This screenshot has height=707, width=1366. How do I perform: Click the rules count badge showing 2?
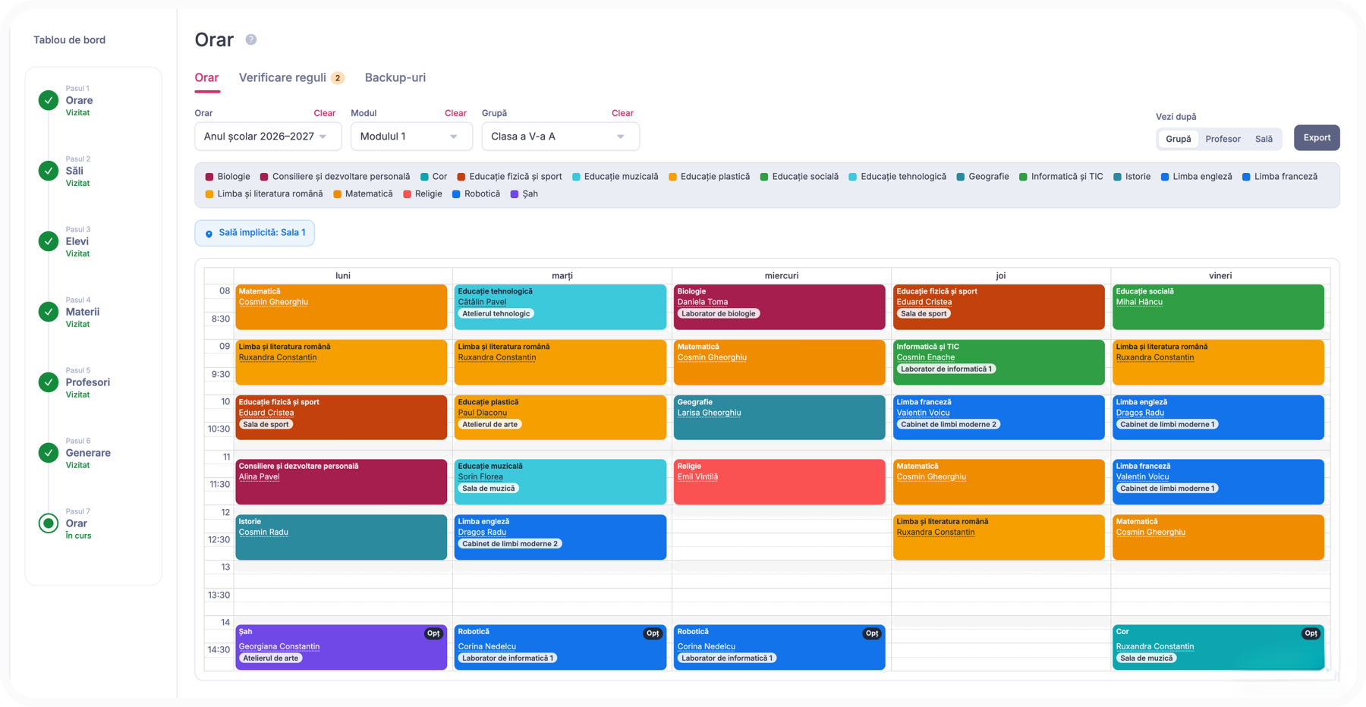[338, 78]
